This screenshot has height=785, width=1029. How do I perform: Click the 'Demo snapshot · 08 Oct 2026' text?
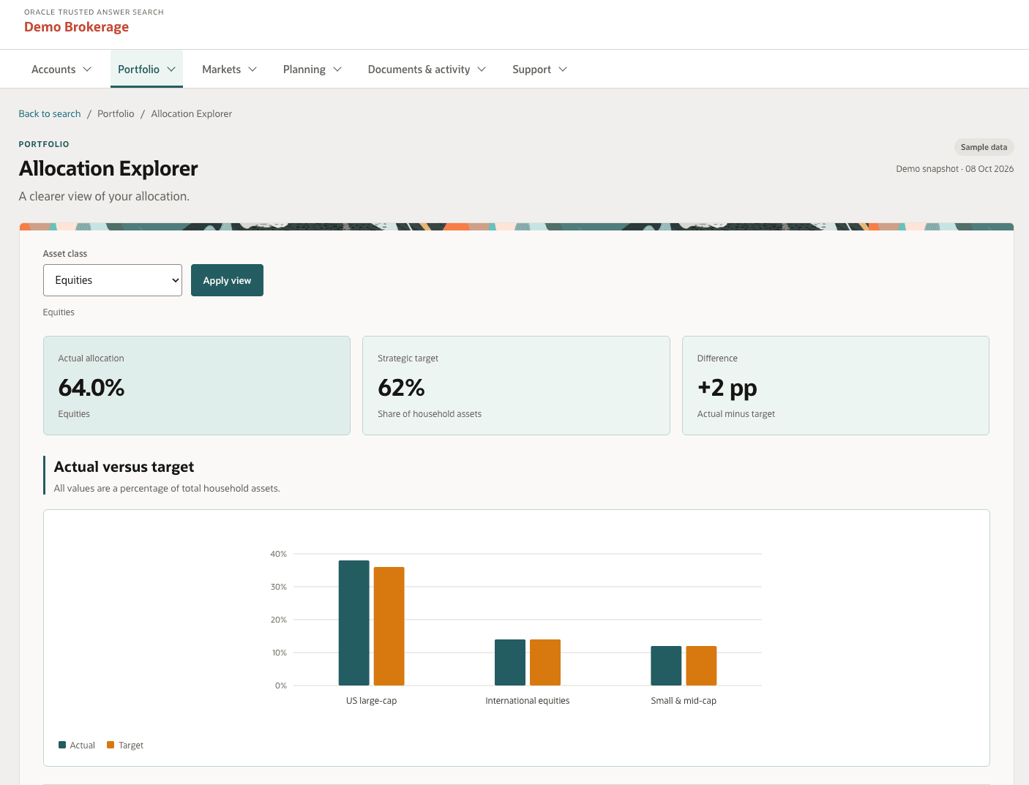click(955, 169)
